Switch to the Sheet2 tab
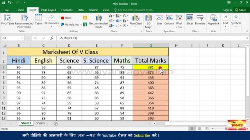Screen dimensions: 250x140 coord(41,123)
